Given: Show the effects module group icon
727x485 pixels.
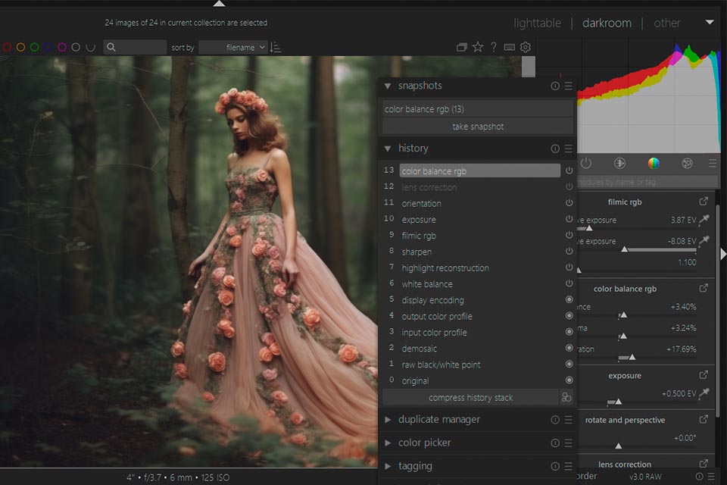Looking at the screenshot, I should (687, 163).
